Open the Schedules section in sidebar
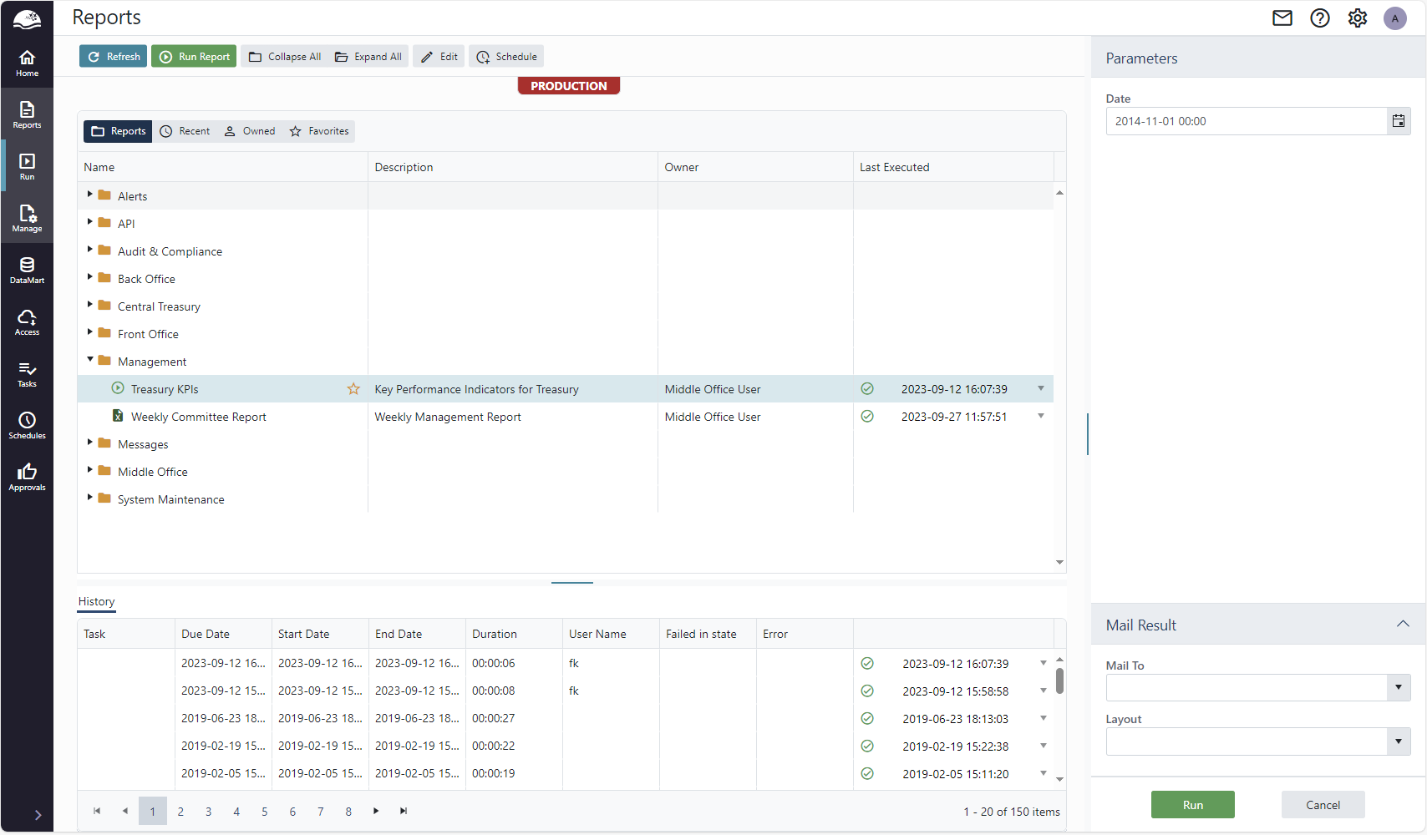The width and height of the screenshot is (1427, 835). point(27,425)
